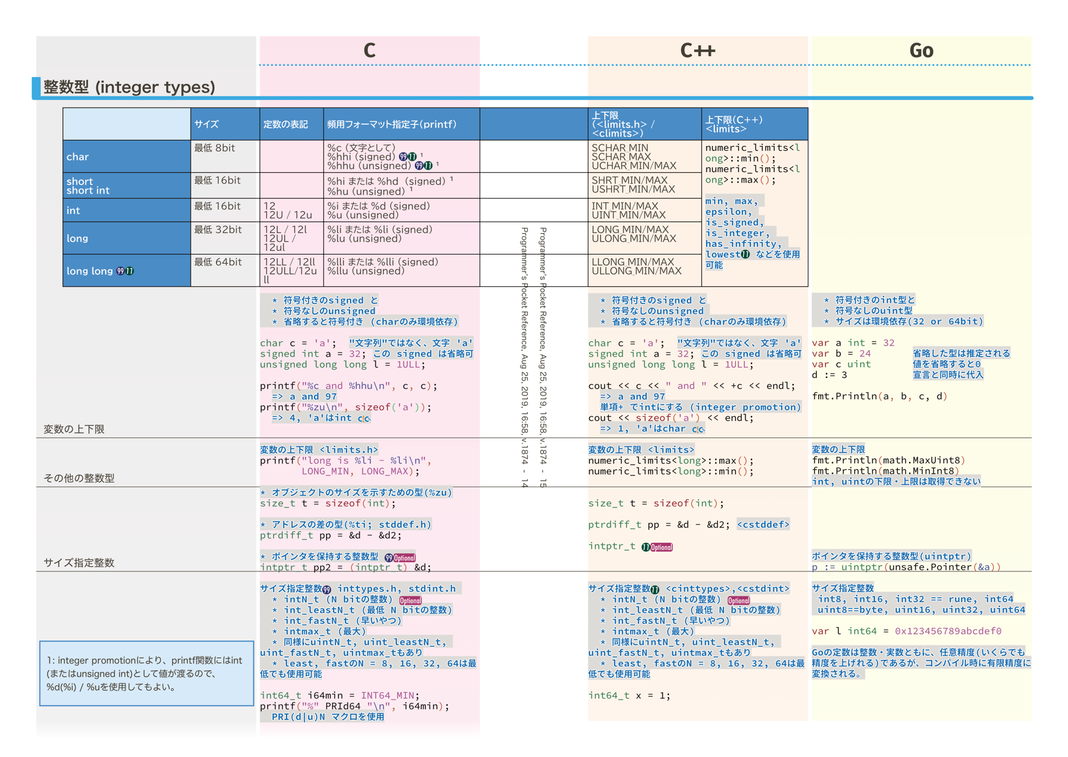Click p := uintptr(unsafe.Pointer(&a))

click(906, 567)
